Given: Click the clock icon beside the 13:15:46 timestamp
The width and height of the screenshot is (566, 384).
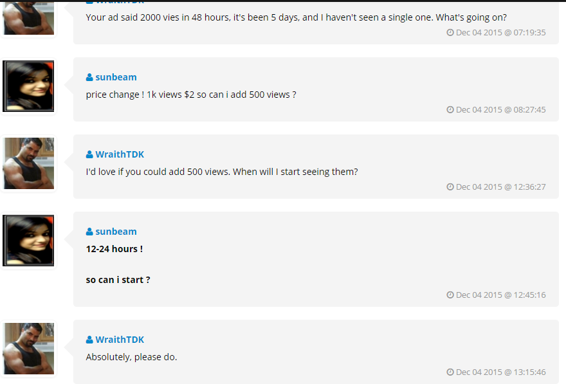Looking at the screenshot, I should click(450, 372).
